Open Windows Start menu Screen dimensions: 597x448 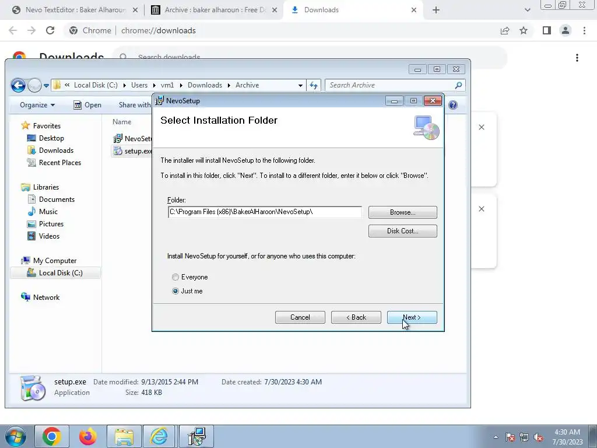coord(16,436)
